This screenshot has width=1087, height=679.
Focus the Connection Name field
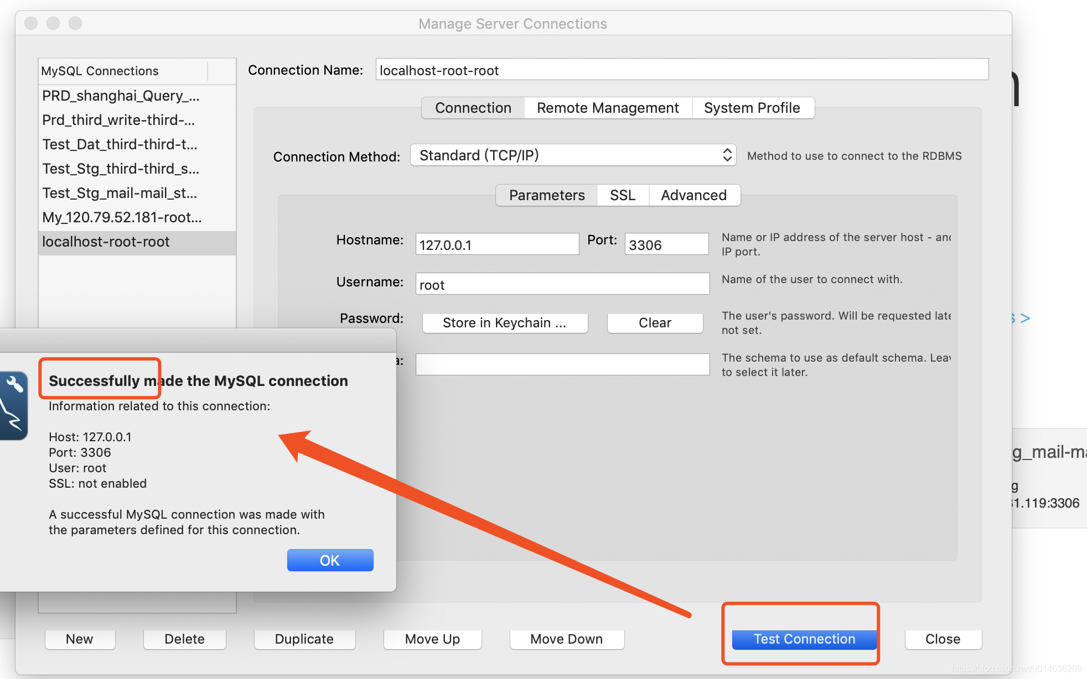tap(682, 70)
